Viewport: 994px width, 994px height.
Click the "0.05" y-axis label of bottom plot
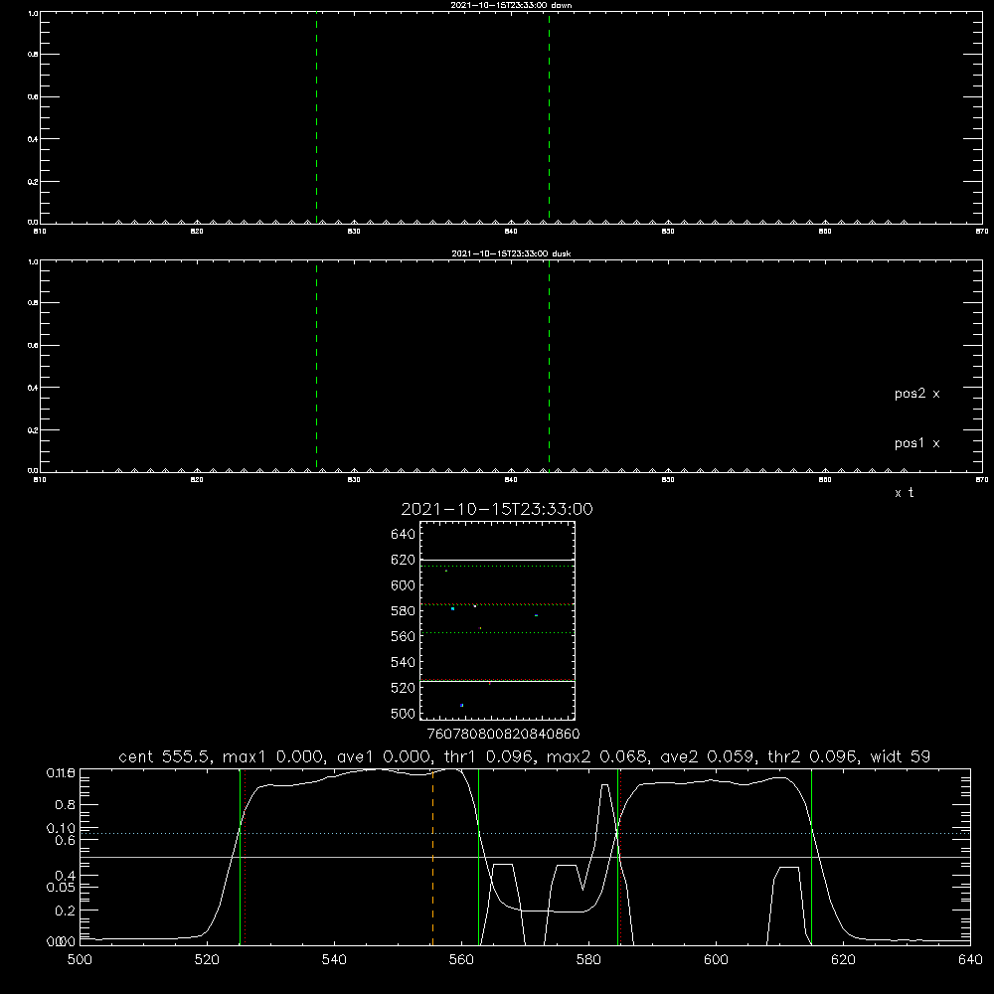tap(61, 887)
